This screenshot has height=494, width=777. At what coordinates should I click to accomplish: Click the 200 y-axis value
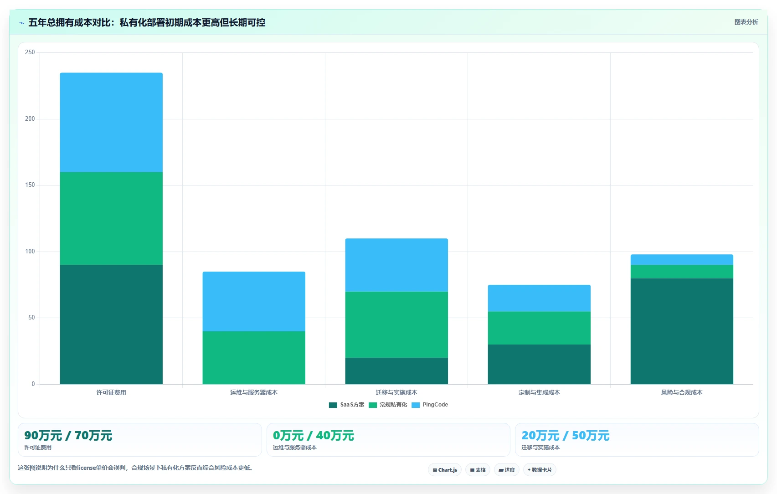(30, 119)
